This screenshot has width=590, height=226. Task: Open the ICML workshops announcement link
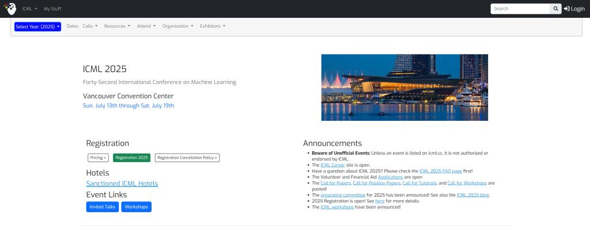click(x=337, y=207)
